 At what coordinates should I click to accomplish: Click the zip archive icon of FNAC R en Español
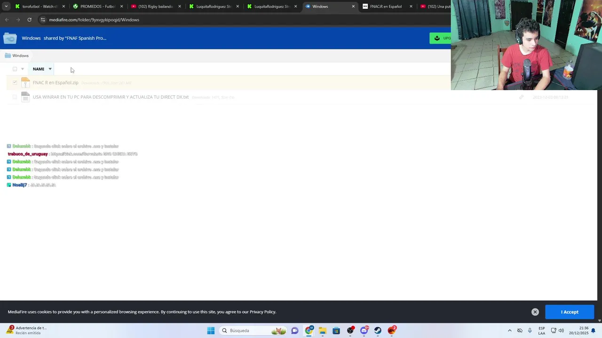pyautogui.click(x=25, y=83)
